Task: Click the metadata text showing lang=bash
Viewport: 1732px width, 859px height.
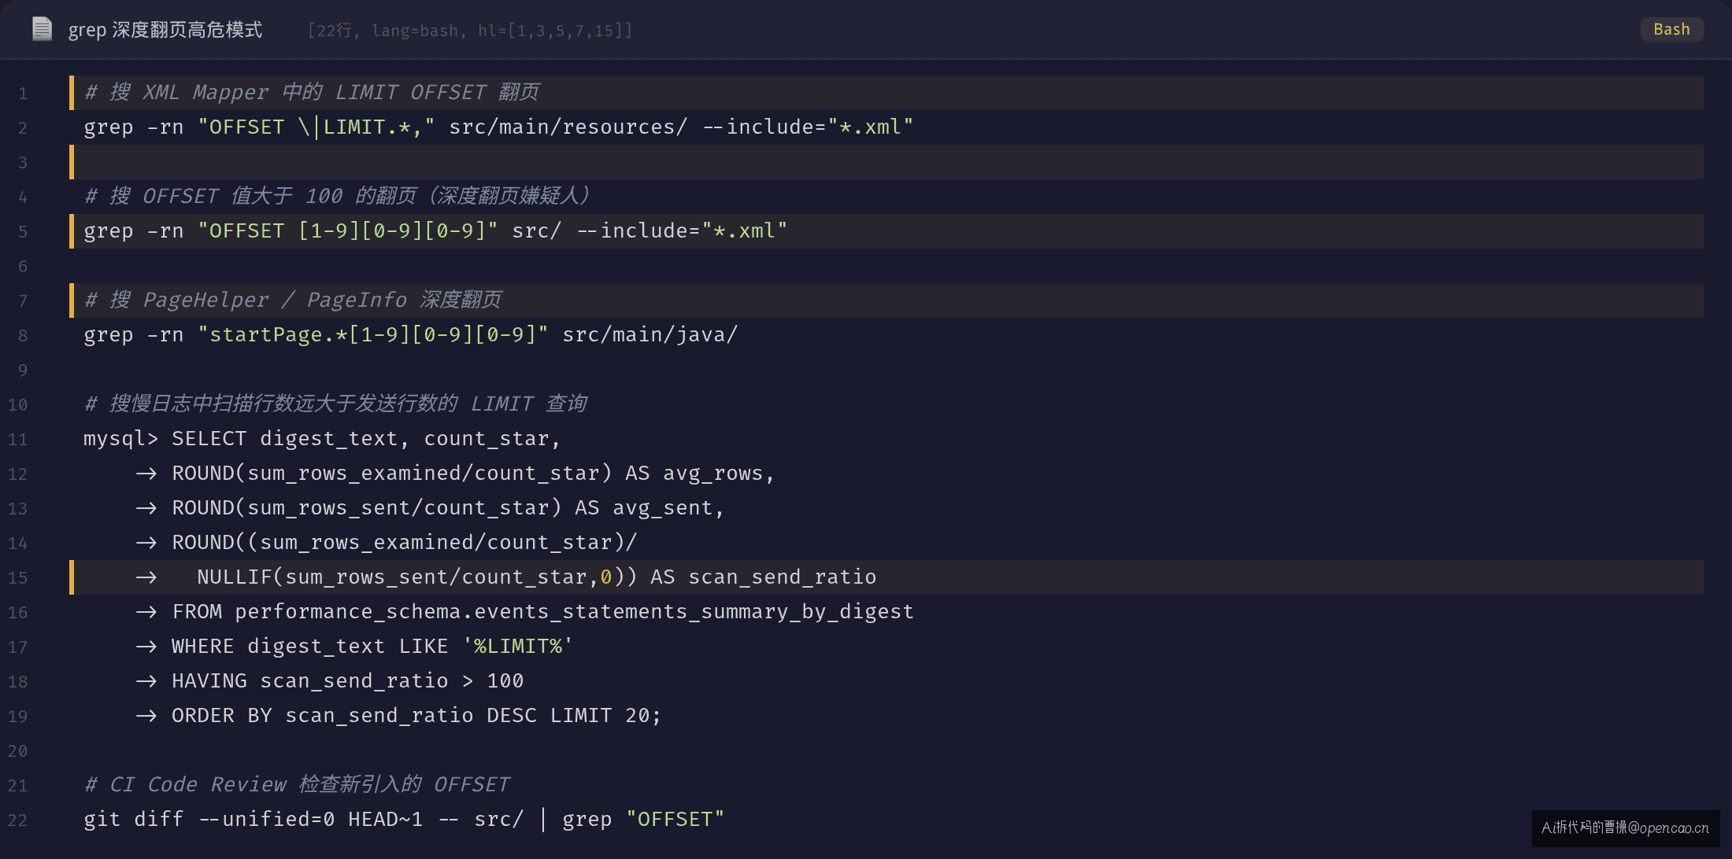Action: pyautogui.click(x=416, y=31)
